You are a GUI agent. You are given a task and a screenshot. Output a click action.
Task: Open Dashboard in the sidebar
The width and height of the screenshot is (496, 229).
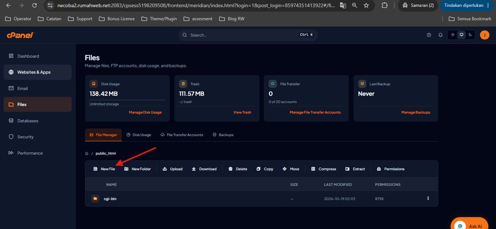[37, 56]
